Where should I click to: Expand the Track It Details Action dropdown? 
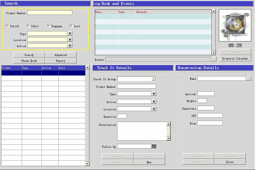click(x=154, y=101)
